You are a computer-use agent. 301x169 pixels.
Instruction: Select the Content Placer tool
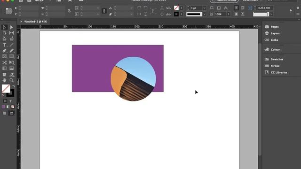11,38
